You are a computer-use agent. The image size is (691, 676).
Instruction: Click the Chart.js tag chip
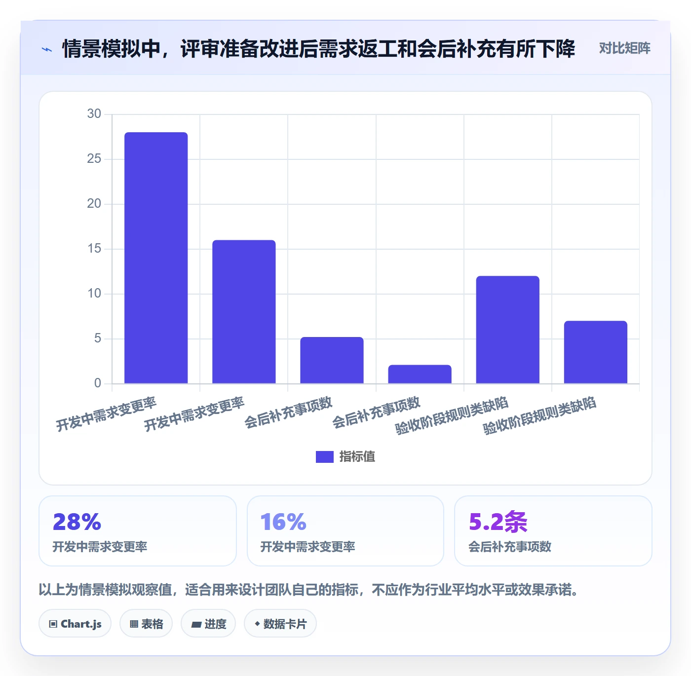[x=75, y=624]
